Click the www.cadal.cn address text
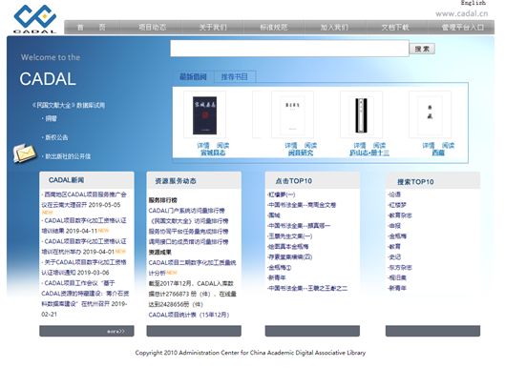 [461, 13]
